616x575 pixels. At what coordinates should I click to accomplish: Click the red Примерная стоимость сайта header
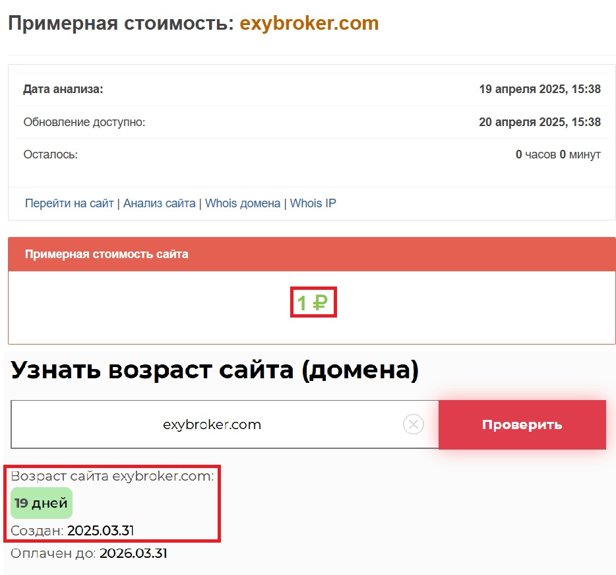coord(106,254)
